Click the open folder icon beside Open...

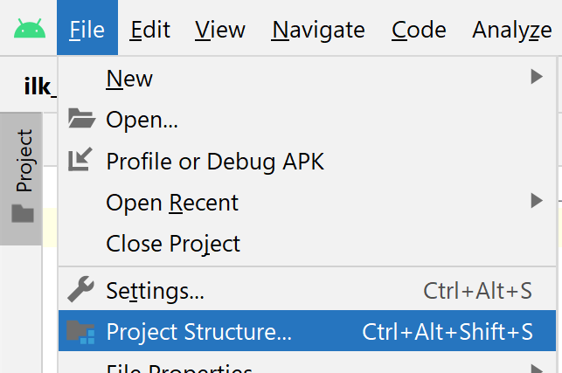click(x=81, y=118)
